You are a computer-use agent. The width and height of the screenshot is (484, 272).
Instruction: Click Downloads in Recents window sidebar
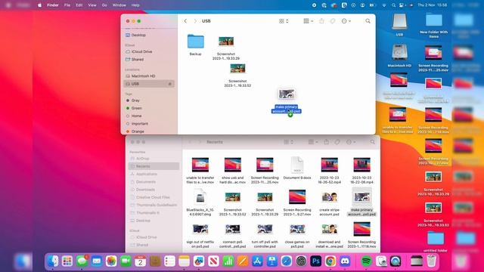(x=154, y=190)
